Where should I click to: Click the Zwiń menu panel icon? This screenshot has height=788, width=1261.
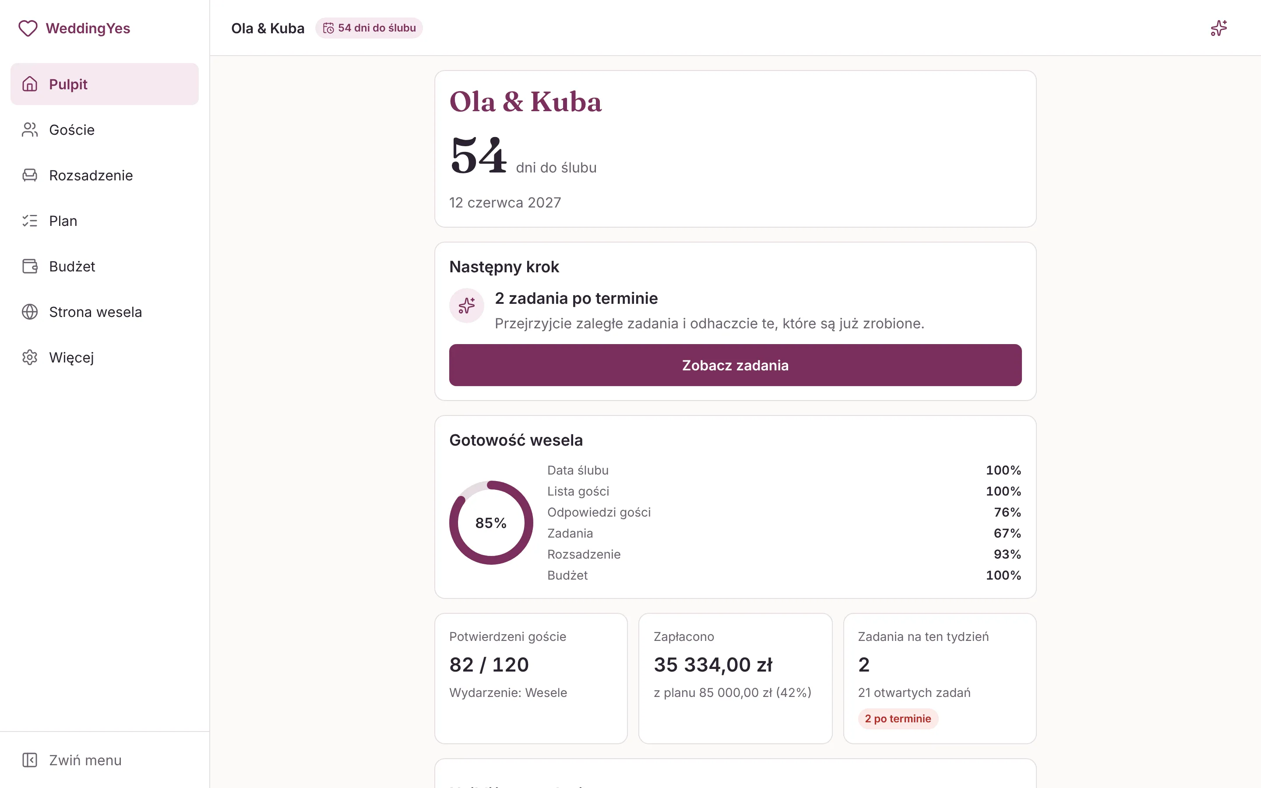coord(30,760)
